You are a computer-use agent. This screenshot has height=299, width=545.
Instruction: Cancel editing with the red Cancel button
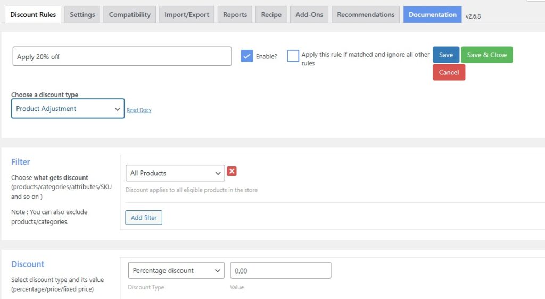449,72
